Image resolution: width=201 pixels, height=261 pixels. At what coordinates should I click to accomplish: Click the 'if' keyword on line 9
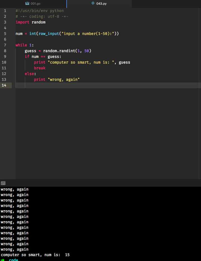tap(27, 57)
